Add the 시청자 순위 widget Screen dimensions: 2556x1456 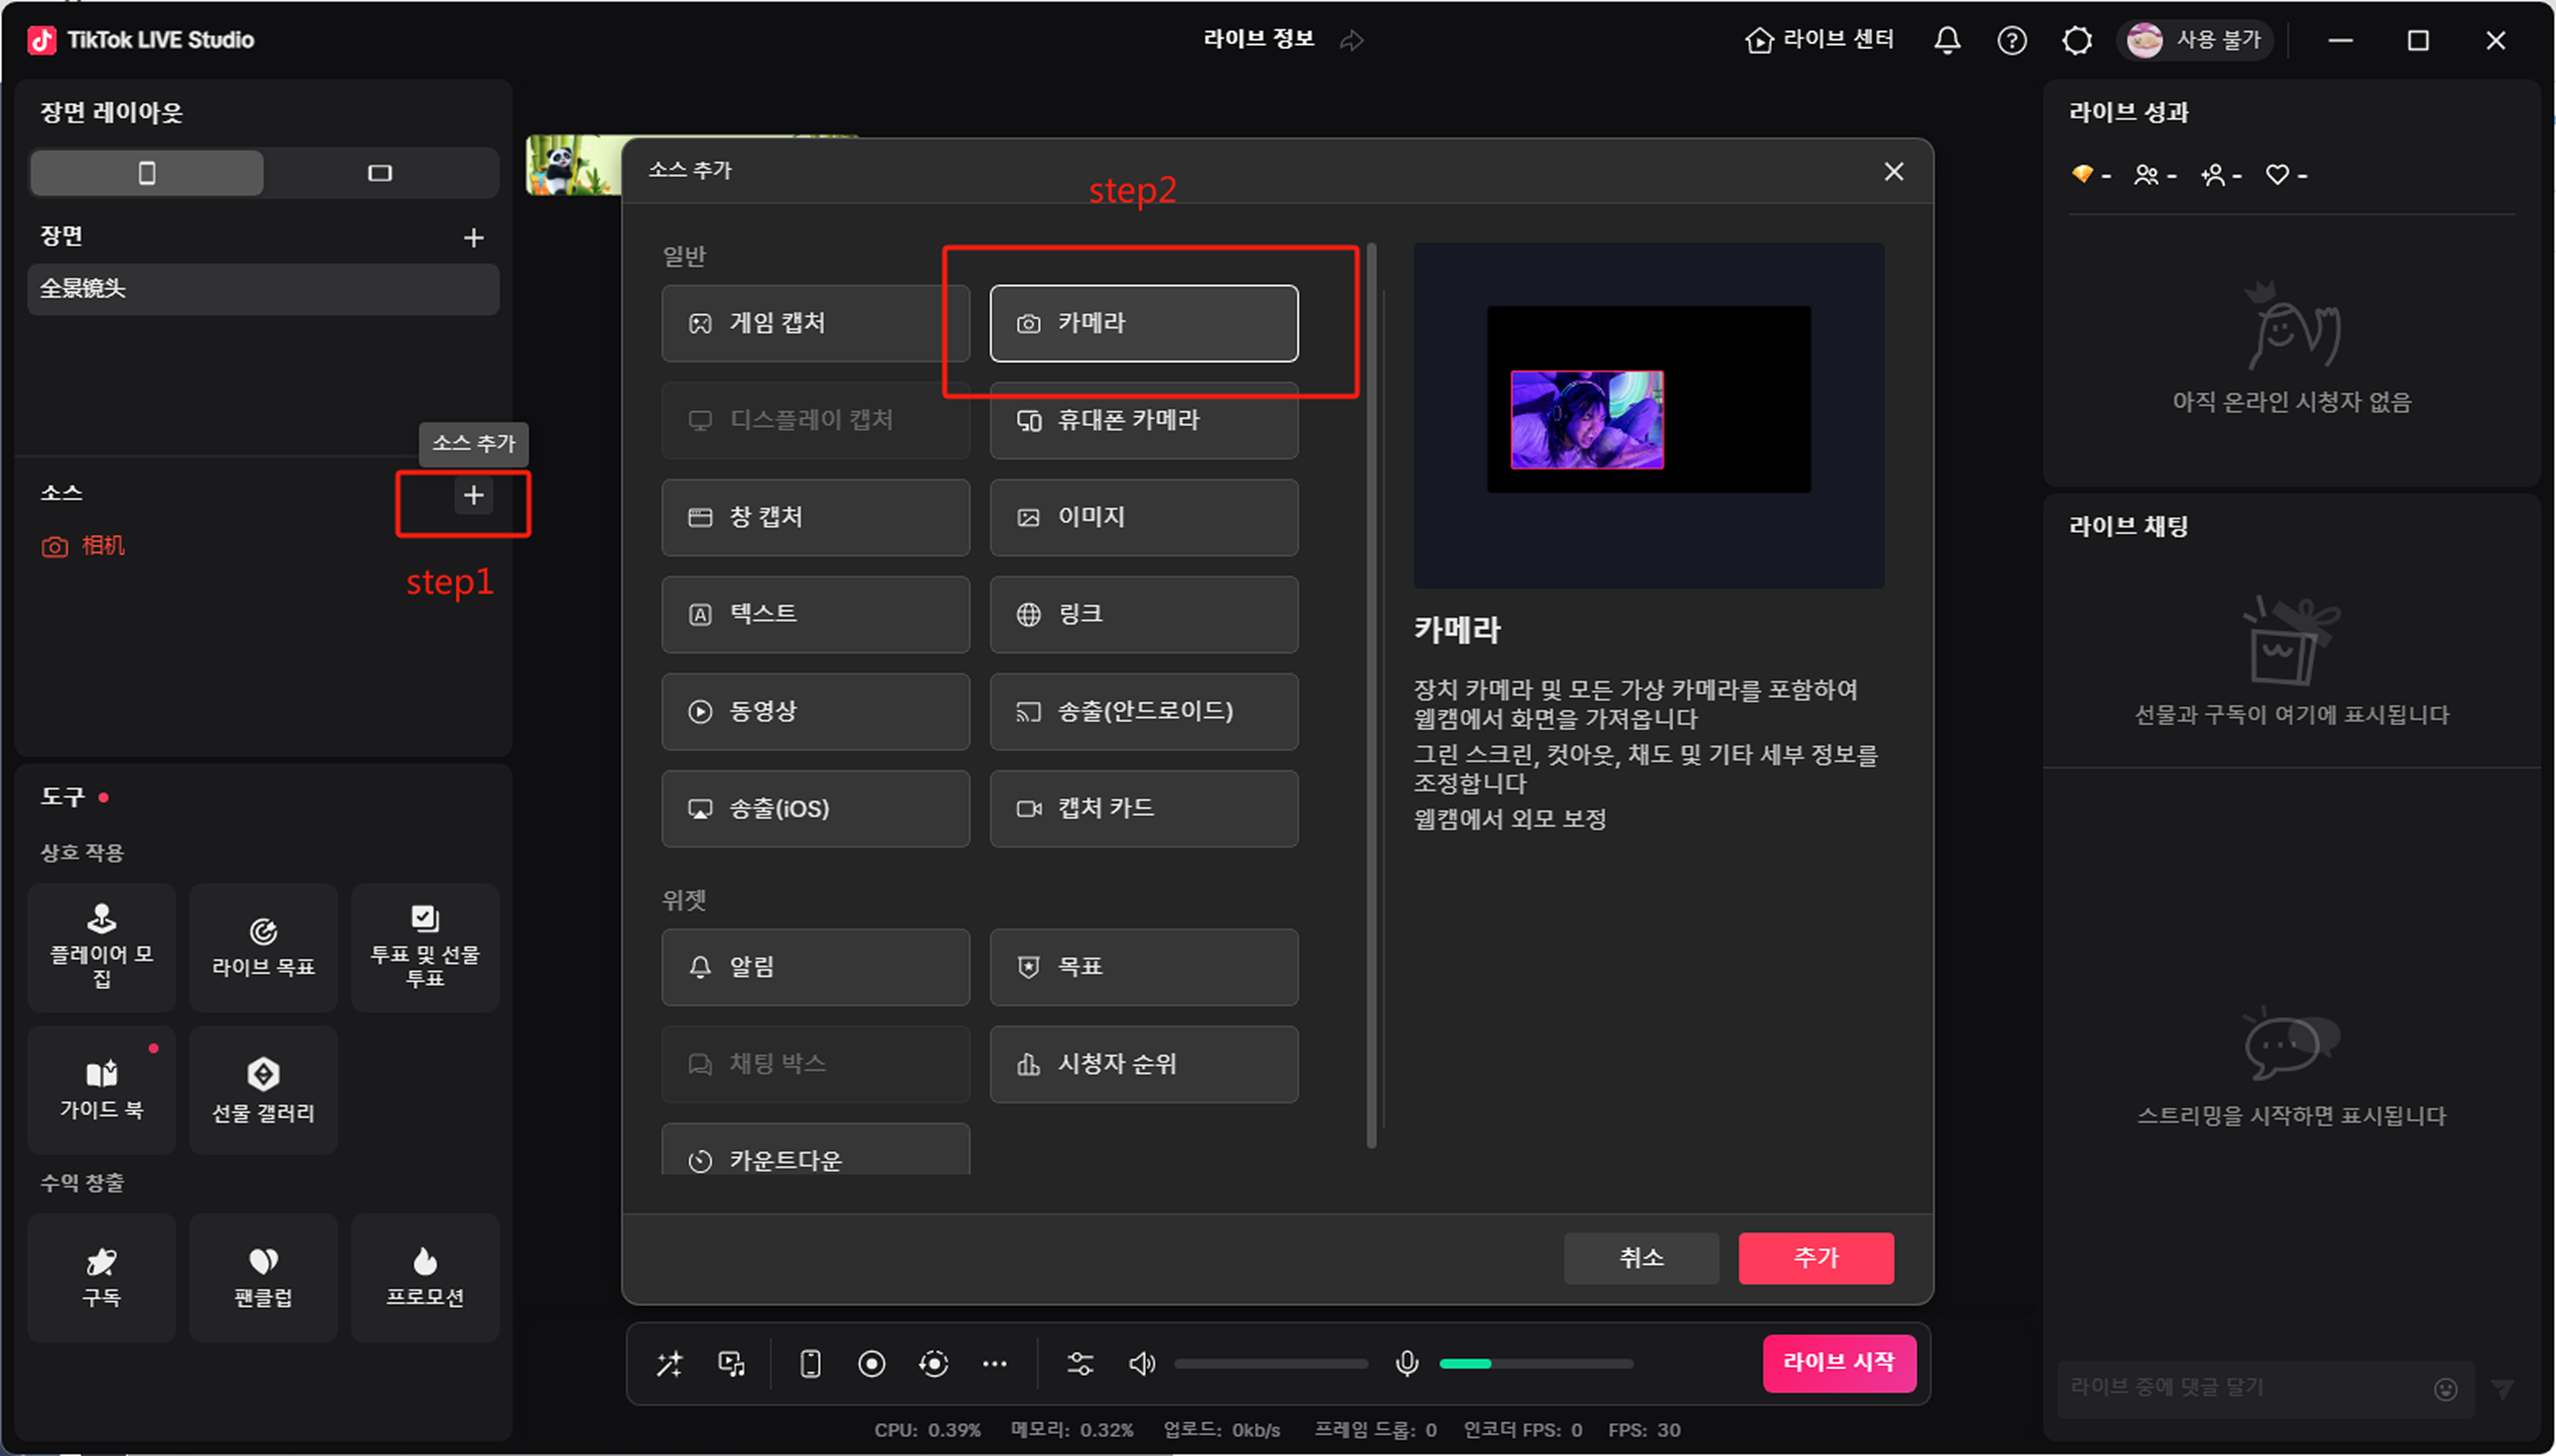[1144, 1064]
